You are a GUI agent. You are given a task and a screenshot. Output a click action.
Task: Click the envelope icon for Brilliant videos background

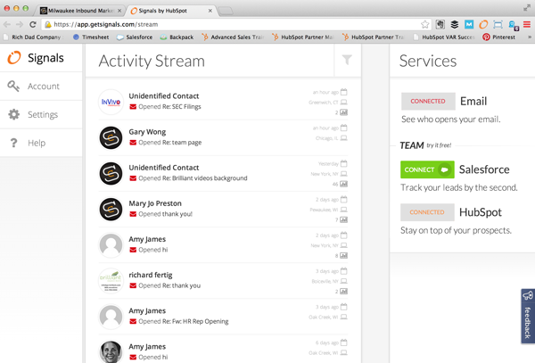pyautogui.click(x=133, y=178)
